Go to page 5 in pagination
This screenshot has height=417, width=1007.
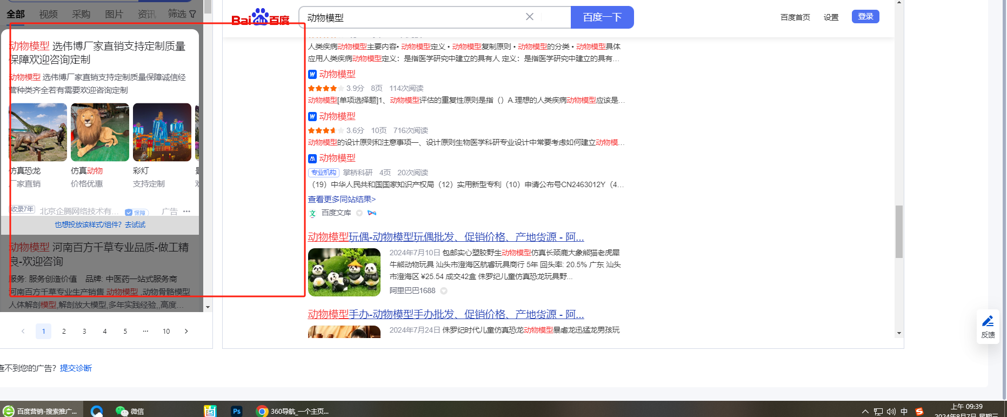(x=125, y=331)
